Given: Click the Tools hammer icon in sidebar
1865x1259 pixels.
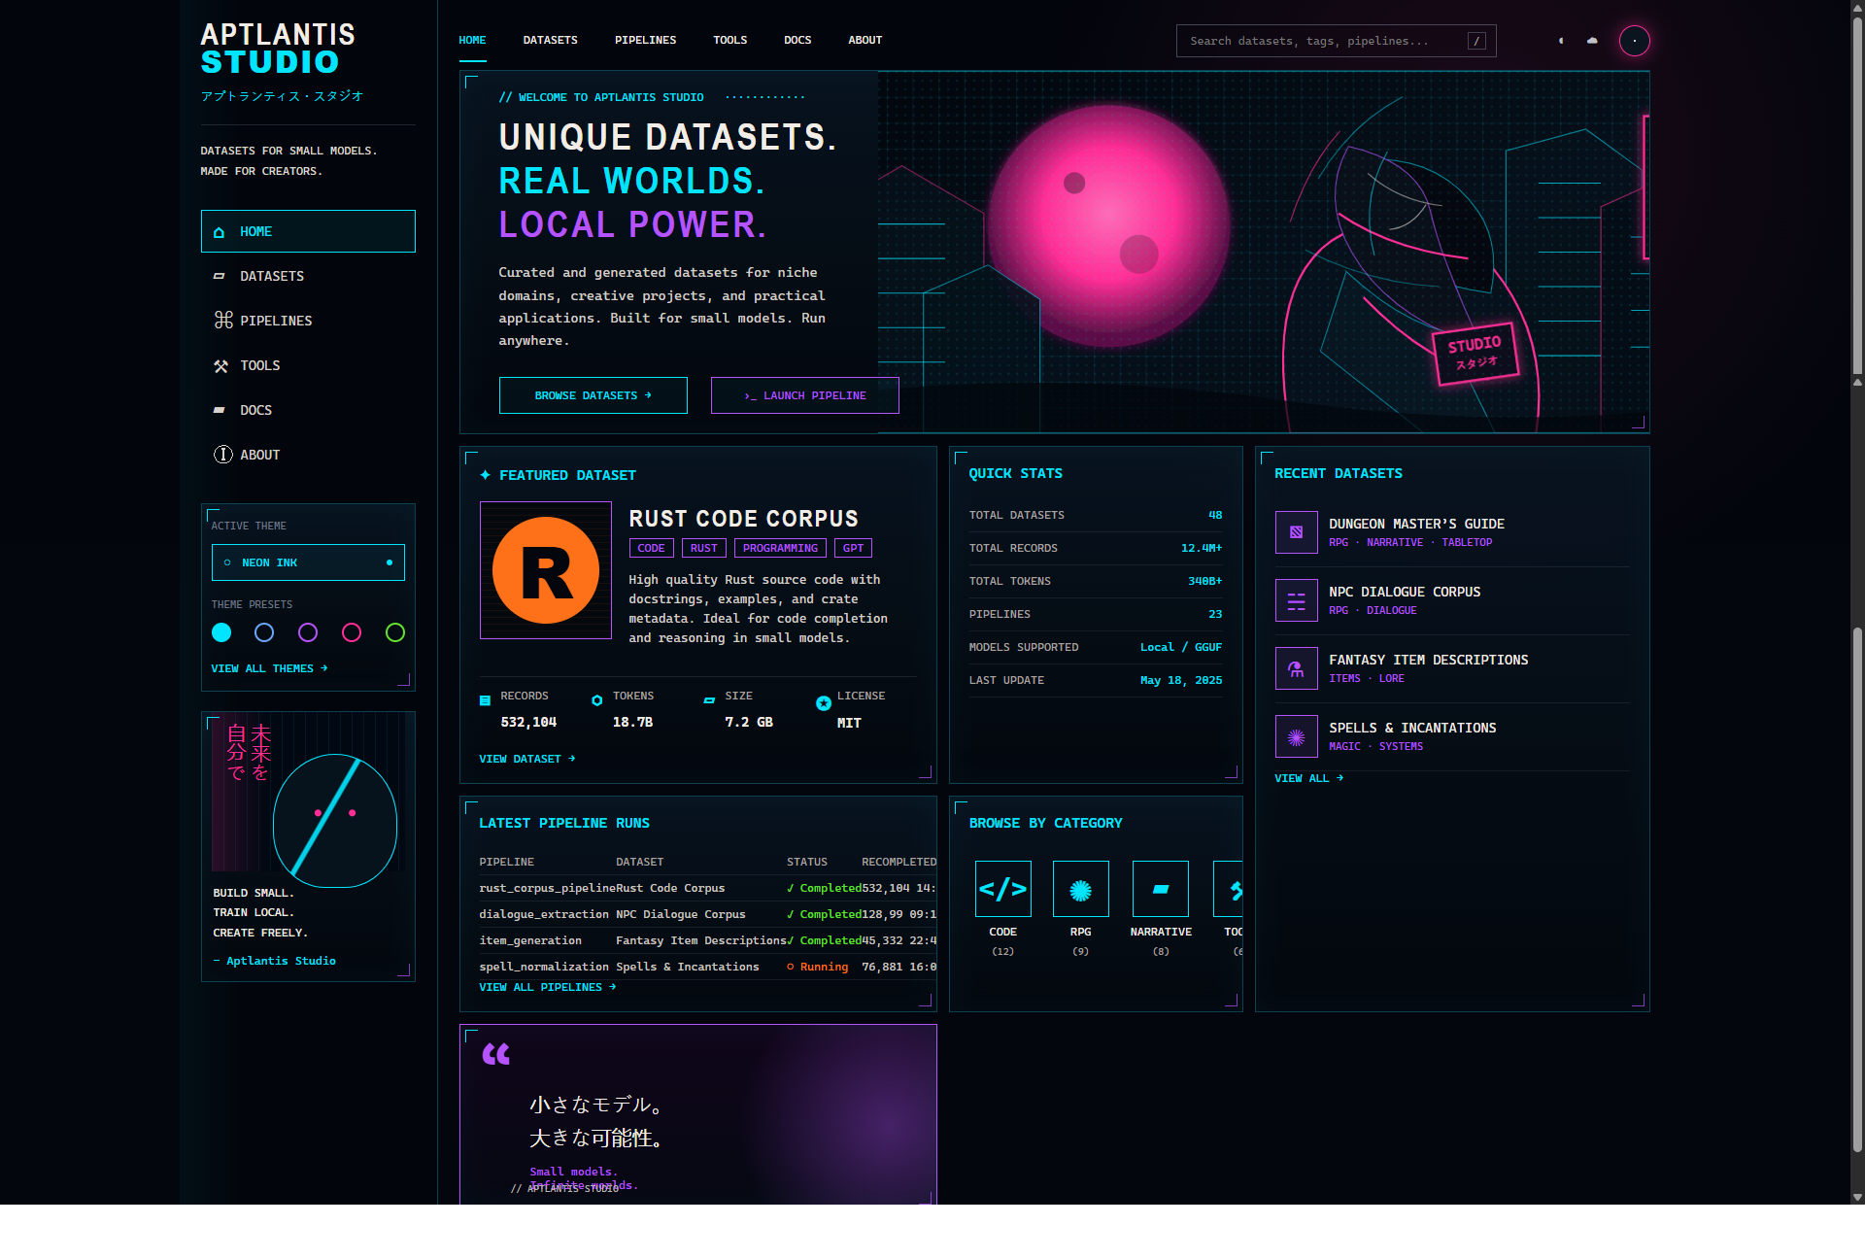Looking at the screenshot, I should click(221, 366).
